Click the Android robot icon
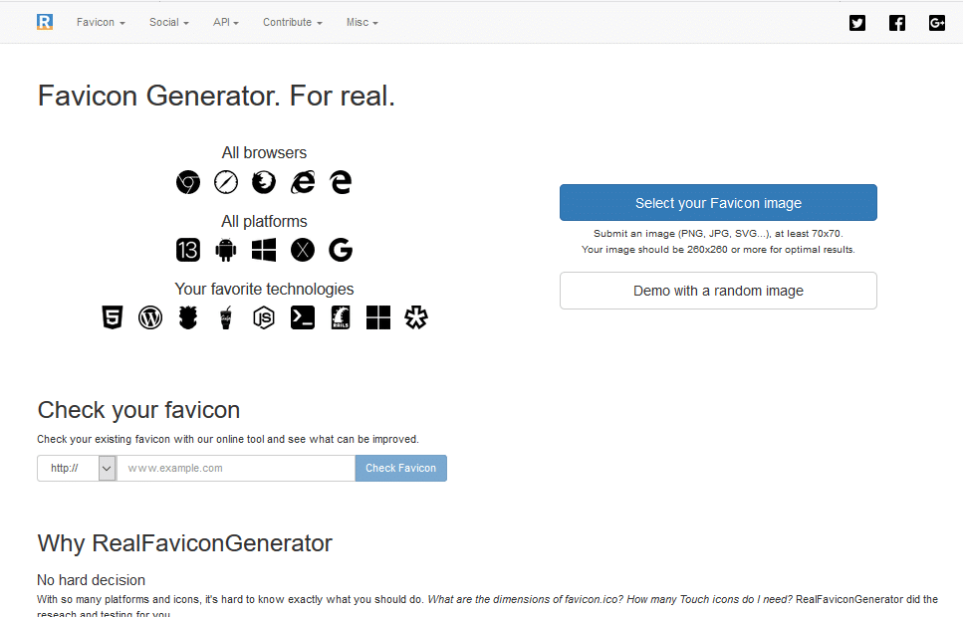The width and height of the screenshot is (963, 617). pyautogui.click(x=226, y=250)
